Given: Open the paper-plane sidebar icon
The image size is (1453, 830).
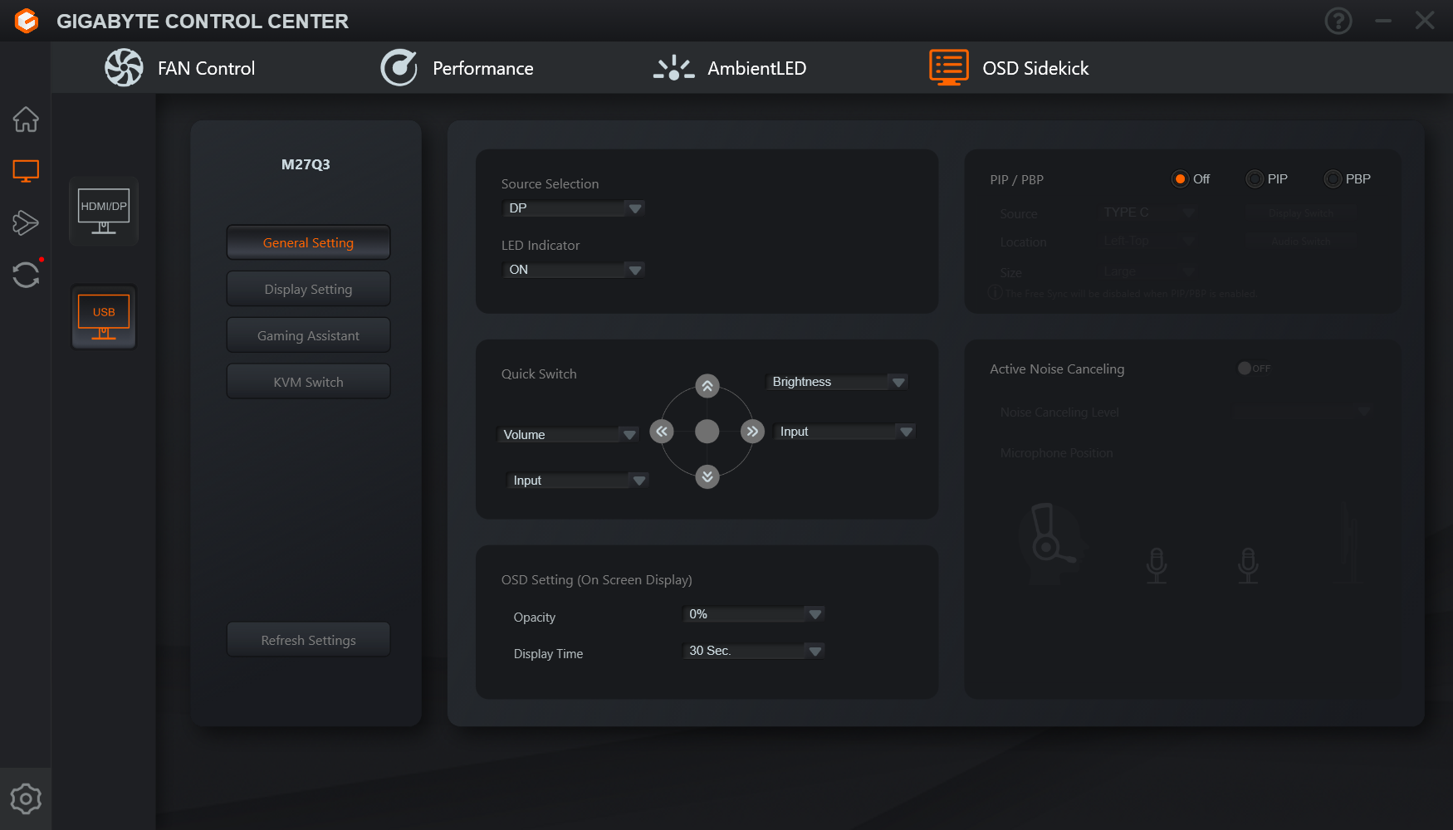Looking at the screenshot, I should 26,222.
